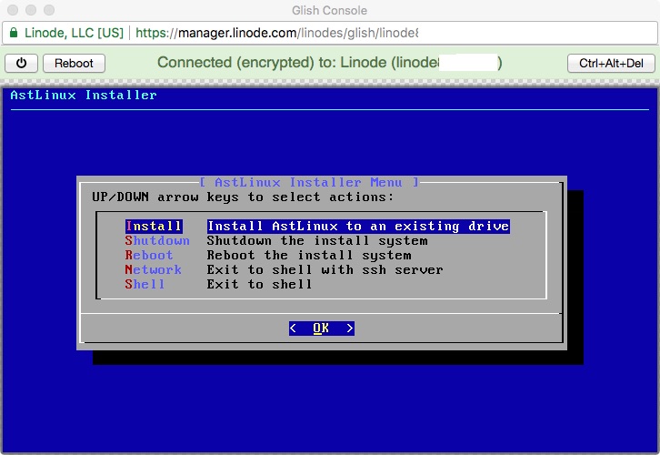Click 'Shutdown the install system' description

[317, 240]
